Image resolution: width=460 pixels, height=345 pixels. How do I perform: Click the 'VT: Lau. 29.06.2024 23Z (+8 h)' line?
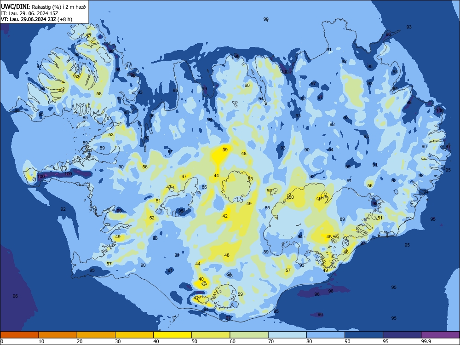click(x=36, y=19)
